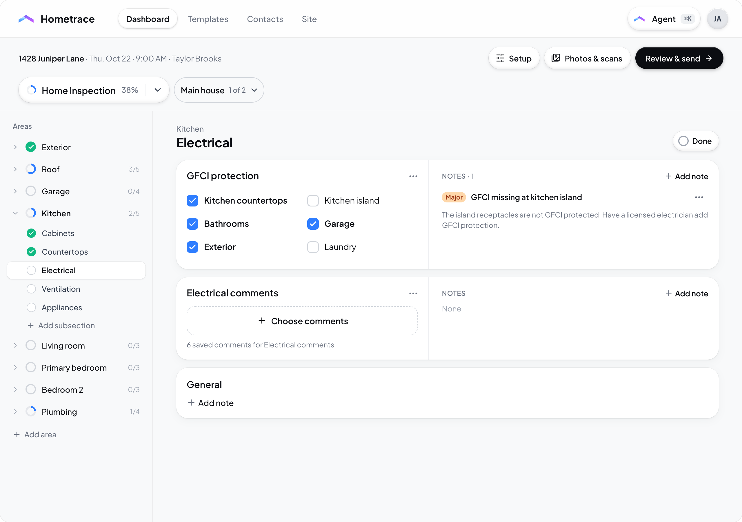Select the Appliances subsection
Screen dimensions: 742x522
click(76, 307)
